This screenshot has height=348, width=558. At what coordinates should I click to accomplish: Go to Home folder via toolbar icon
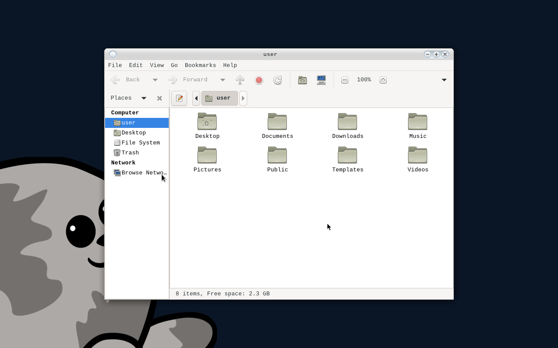coord(303,80)
